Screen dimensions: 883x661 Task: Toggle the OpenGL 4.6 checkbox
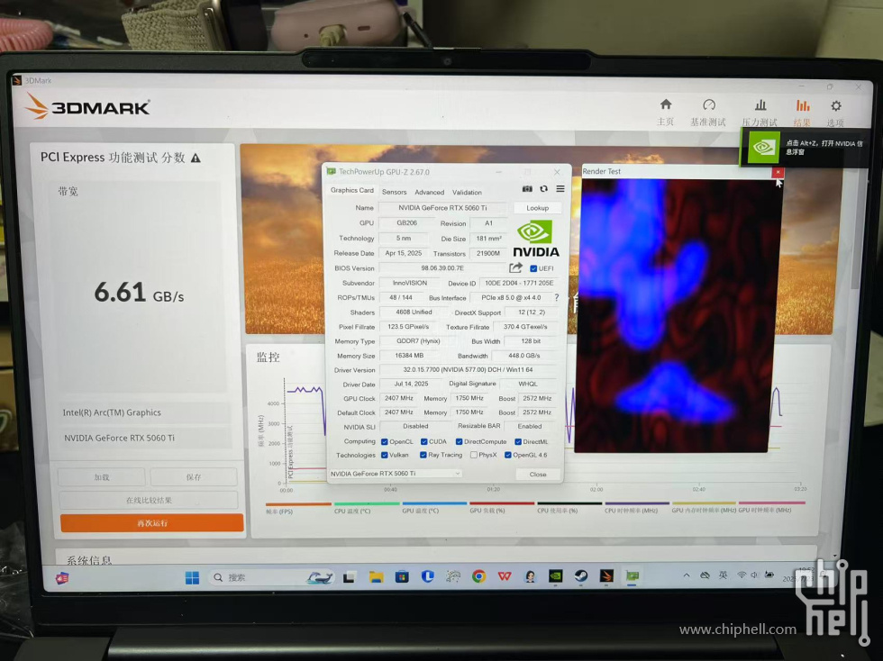click(x=508, y=455)
